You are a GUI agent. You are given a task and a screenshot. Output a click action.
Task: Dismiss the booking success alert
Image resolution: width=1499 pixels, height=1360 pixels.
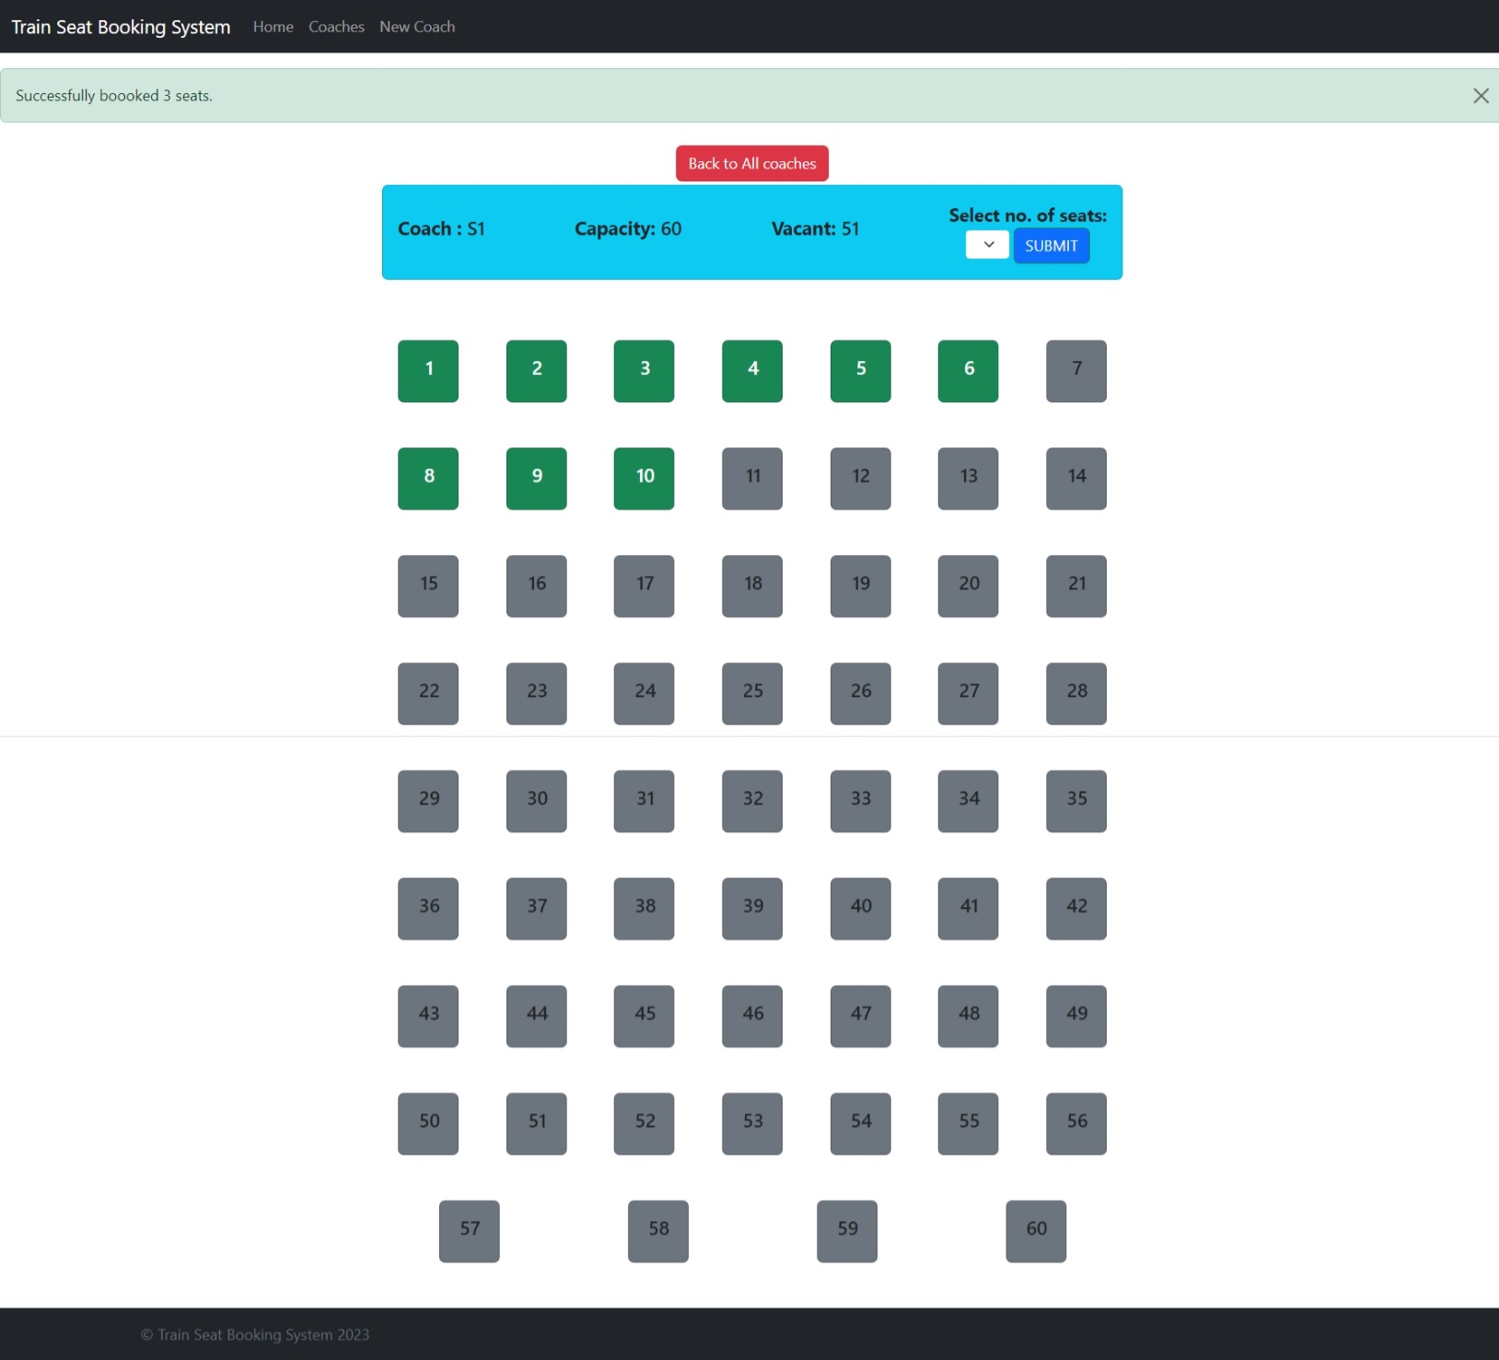click(1481, 95)
